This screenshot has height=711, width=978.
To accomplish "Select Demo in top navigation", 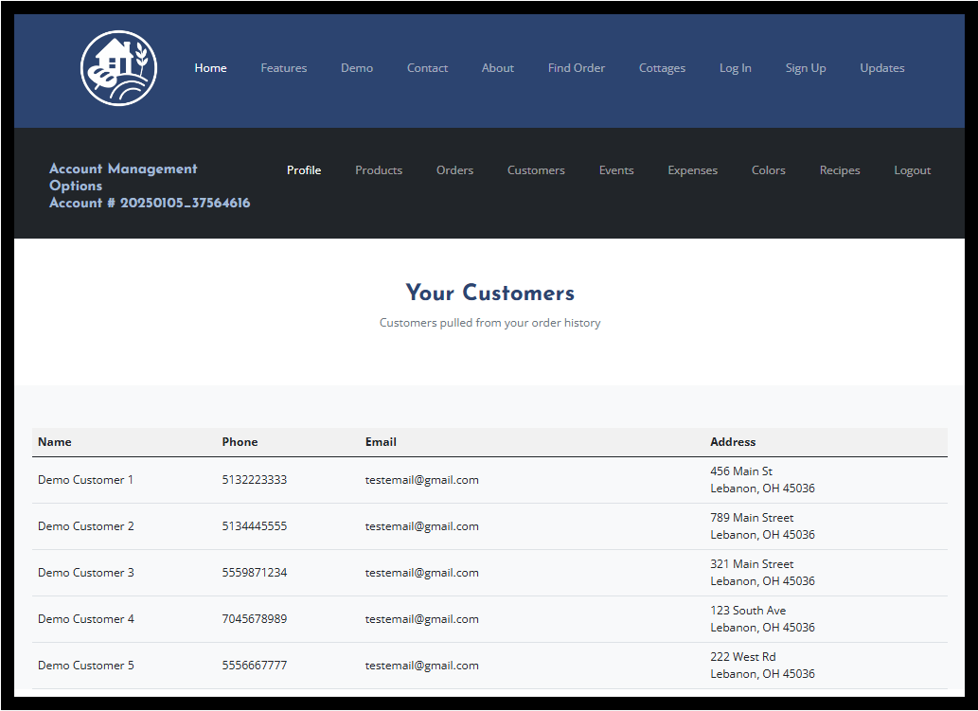I will (357, 68).
